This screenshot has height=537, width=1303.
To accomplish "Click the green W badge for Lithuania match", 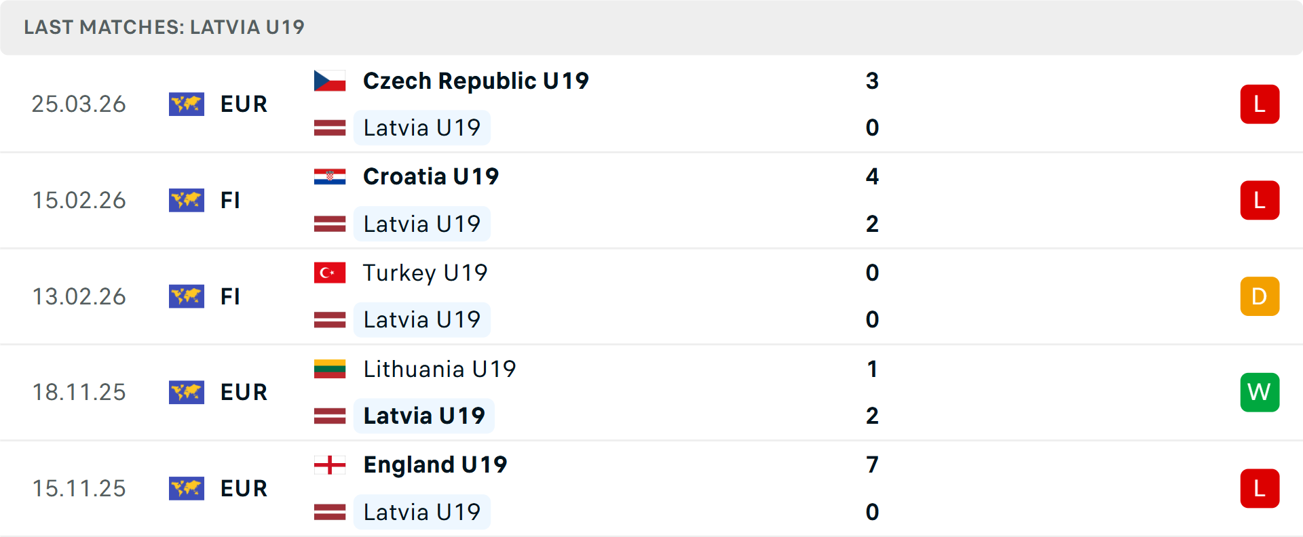I will coord(1260,392).
